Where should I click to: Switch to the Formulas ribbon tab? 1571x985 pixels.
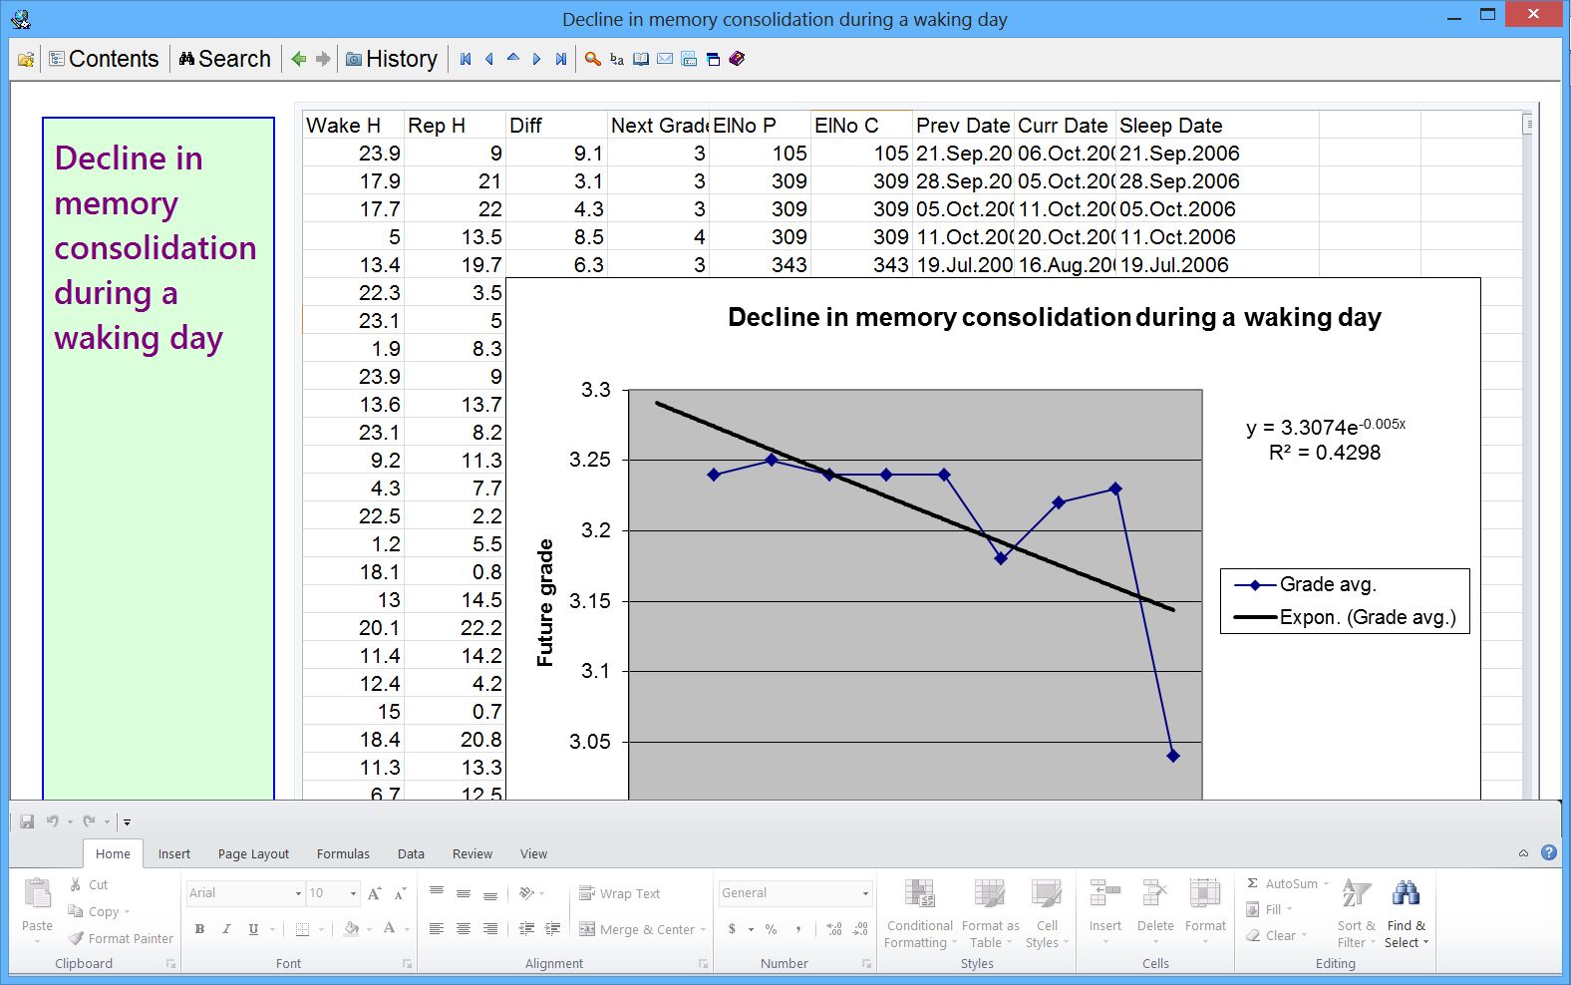tap(343, 854)
